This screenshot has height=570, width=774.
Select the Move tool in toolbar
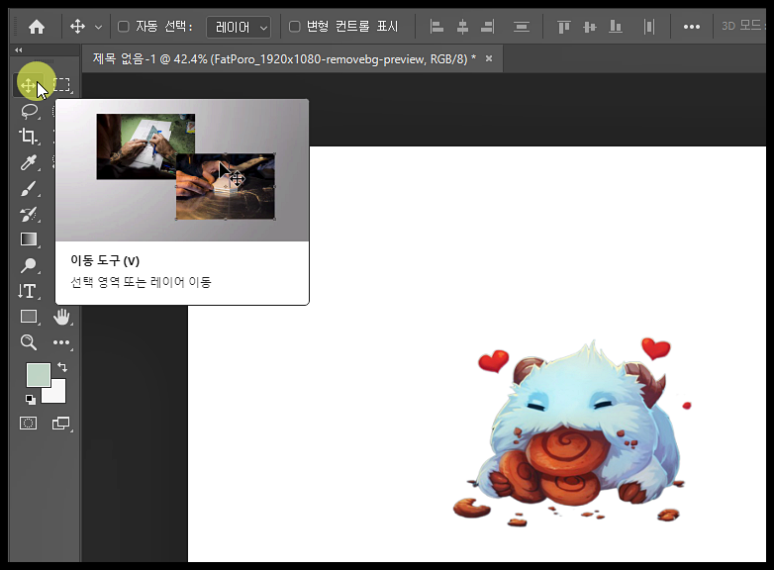click(28, 85)
